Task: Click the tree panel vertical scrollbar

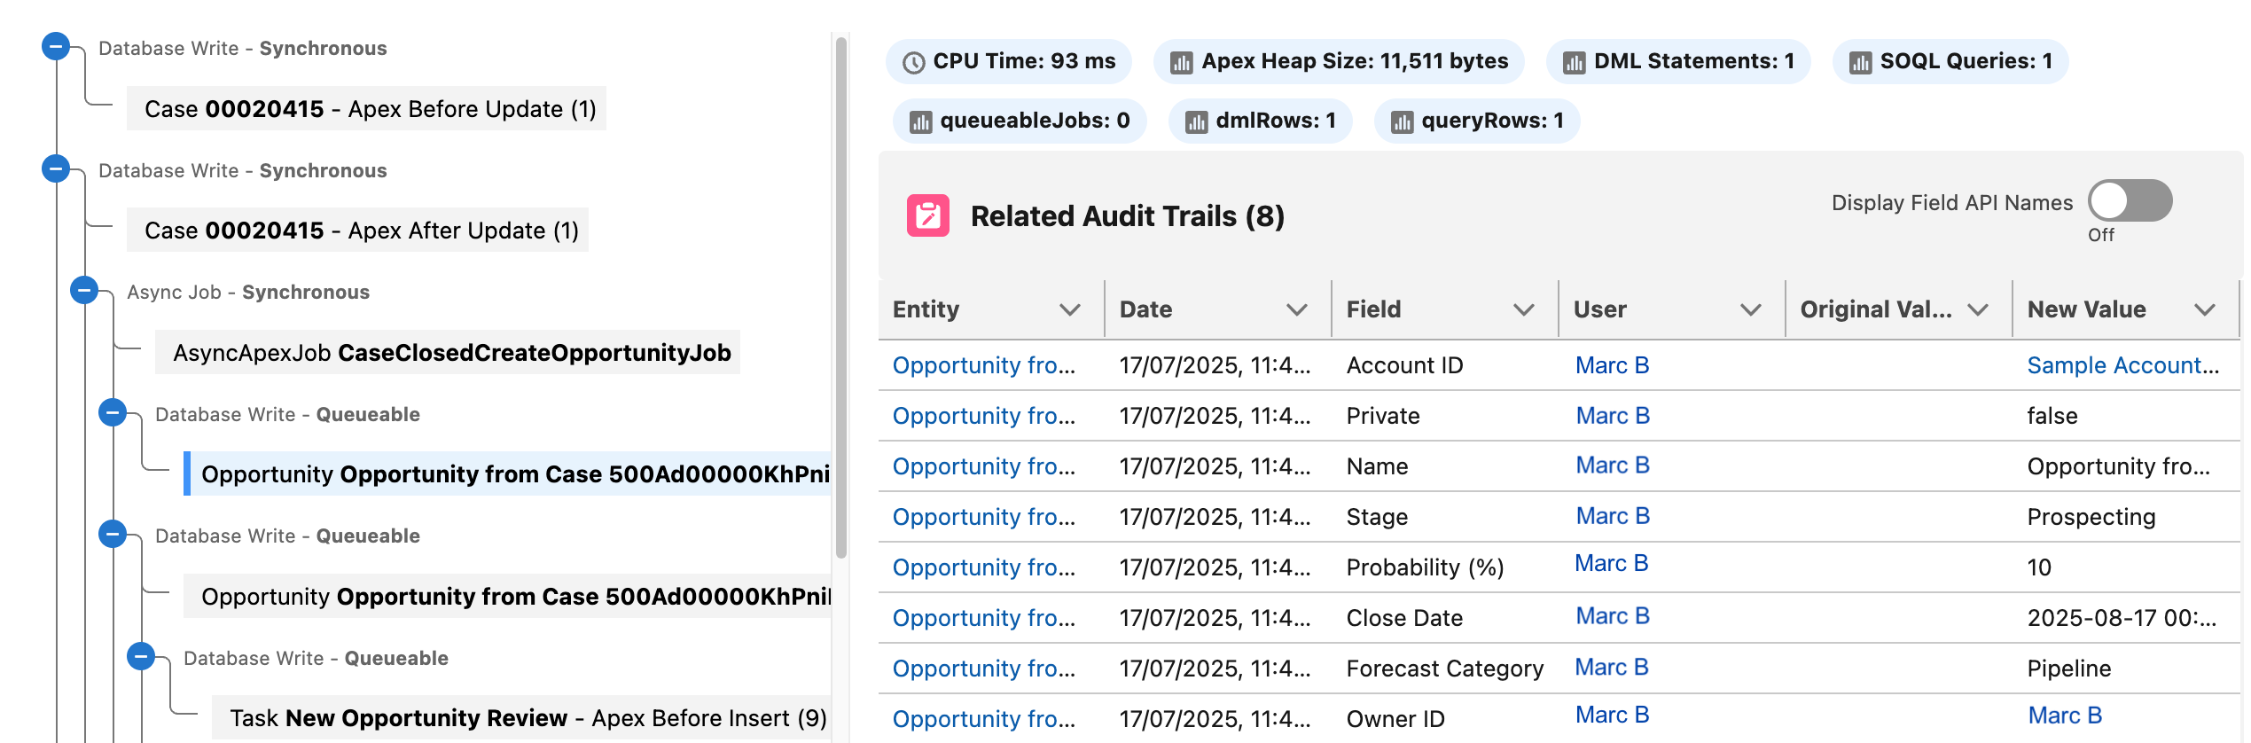Action: coord(840,297)
